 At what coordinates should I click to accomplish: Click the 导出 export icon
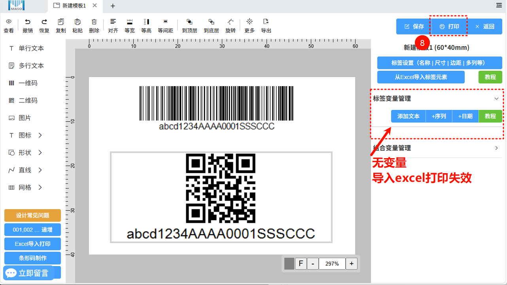[x=266, y=21]
